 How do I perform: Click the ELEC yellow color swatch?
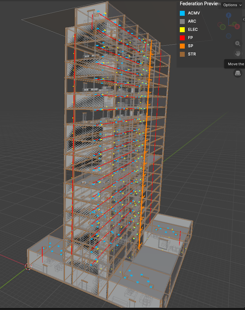(x=182, y=30)
